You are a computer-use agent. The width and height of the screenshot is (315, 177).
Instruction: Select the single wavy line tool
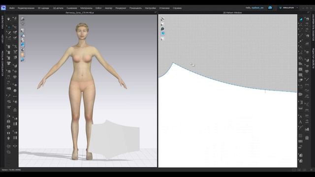pyautogui.click(x=307, y=90)
